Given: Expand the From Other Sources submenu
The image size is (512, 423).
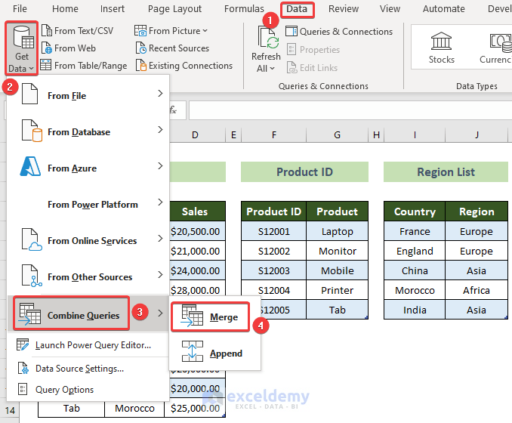Looking at the screenshot, I should tap(88, 276).
